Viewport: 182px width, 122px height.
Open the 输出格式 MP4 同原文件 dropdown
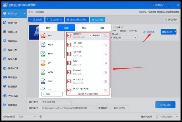point(56,102)
